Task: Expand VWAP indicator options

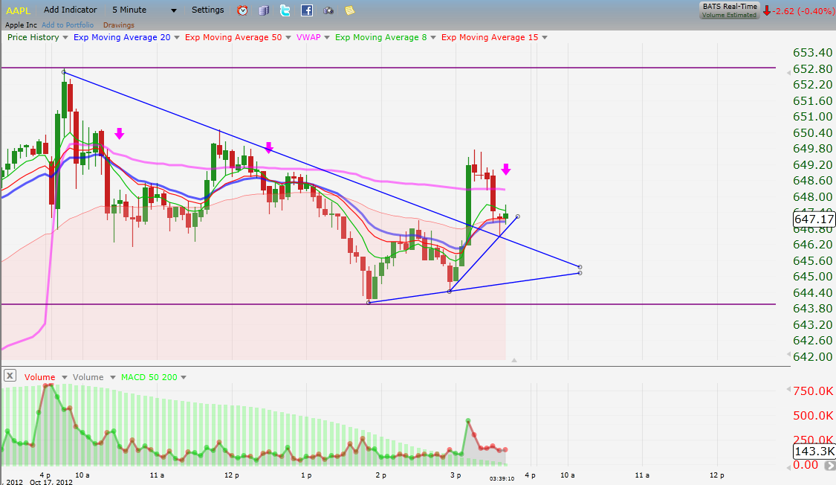Action: pyautogui.click(x=327, y=37)
